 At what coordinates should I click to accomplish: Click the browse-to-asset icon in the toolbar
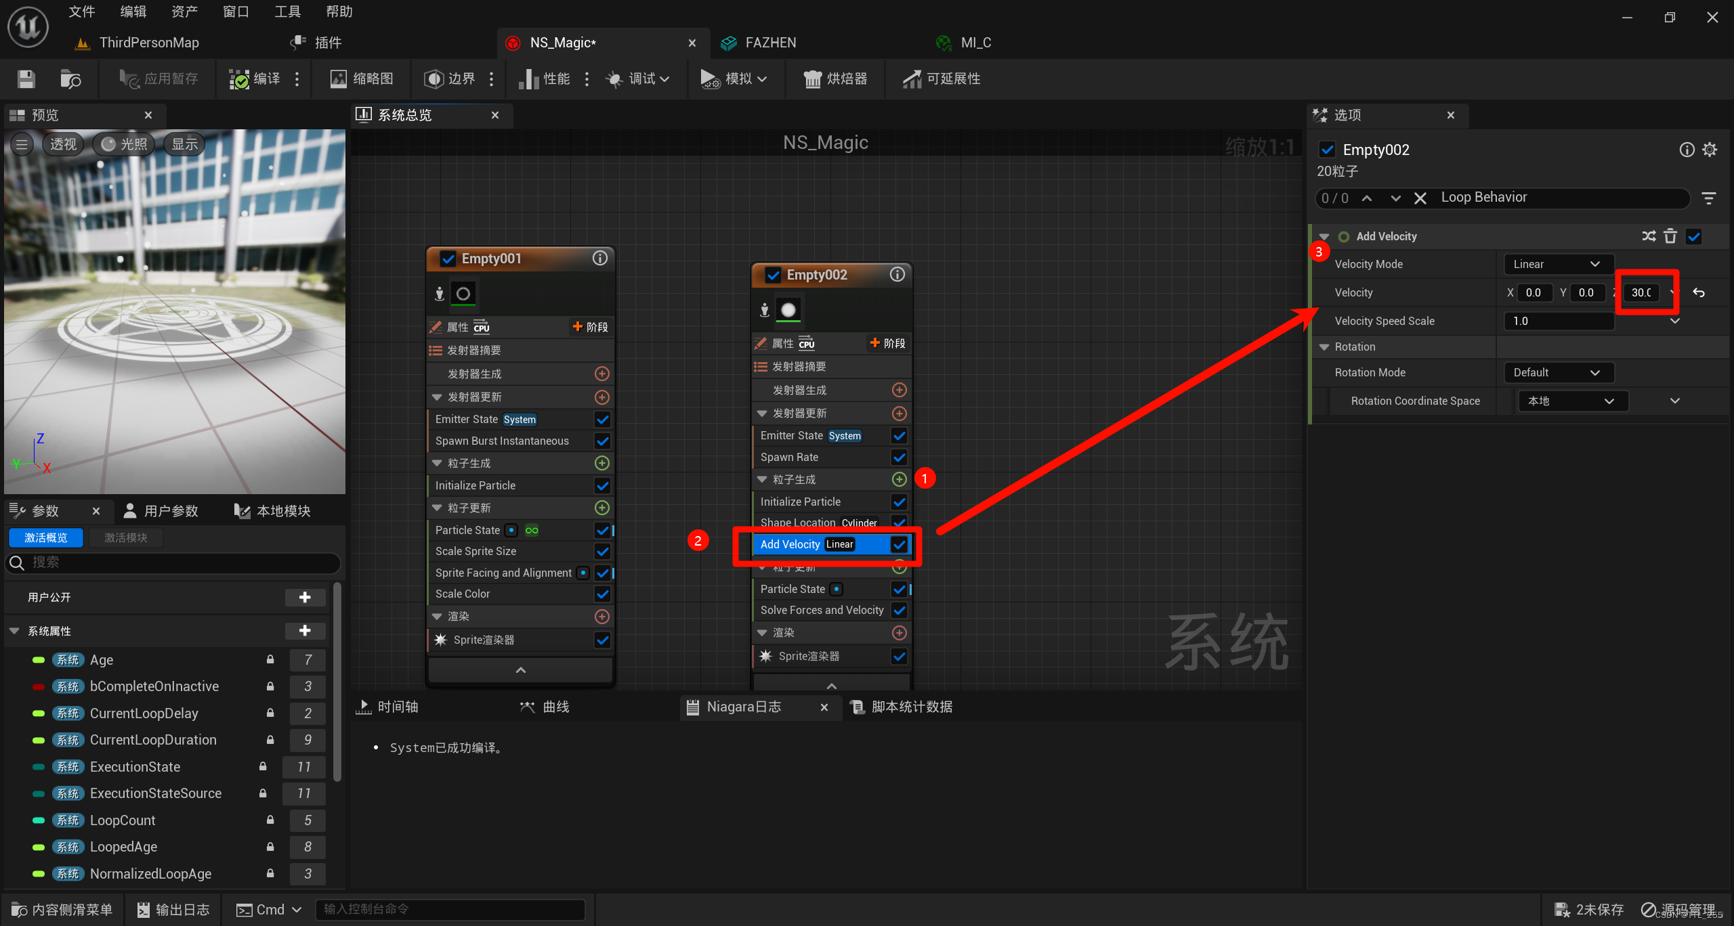point(70,79)
